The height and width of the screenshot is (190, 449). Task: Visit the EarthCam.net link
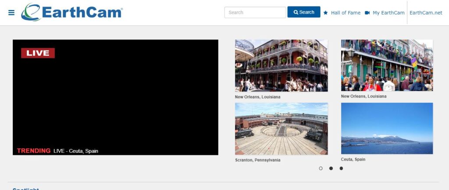(x=426, y=13)
